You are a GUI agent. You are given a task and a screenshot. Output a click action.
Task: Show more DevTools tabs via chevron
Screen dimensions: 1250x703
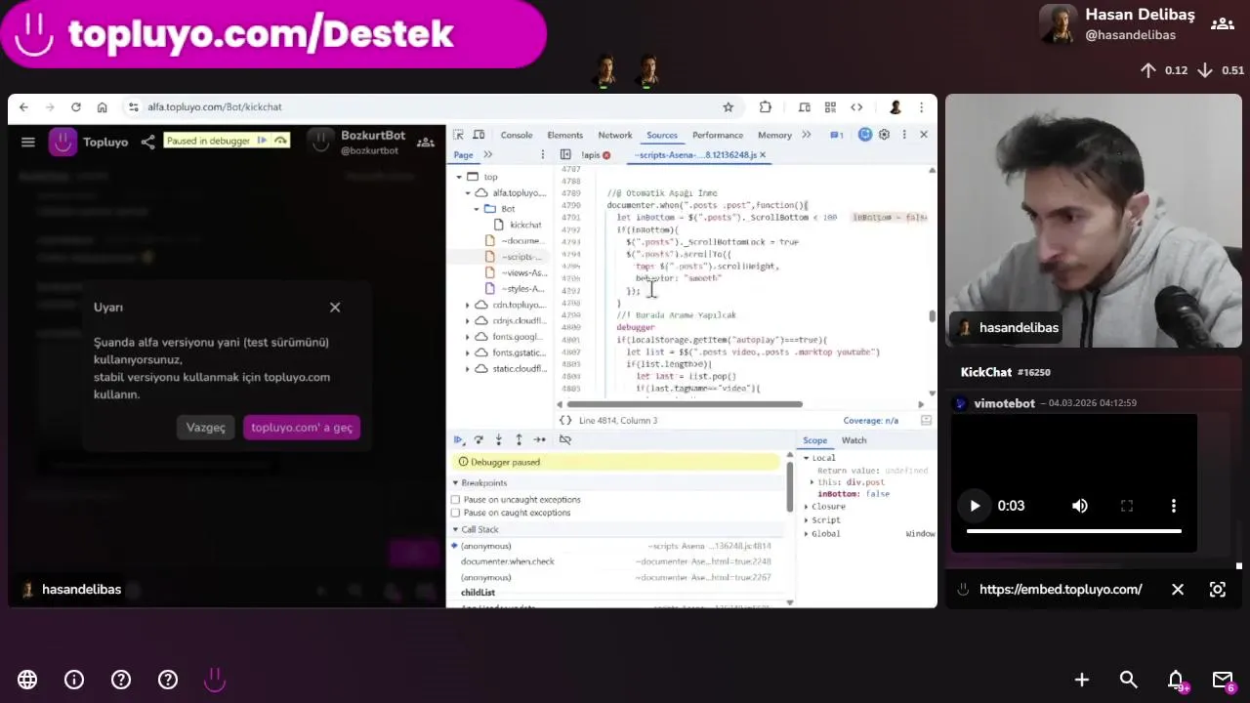pos(806,135)
